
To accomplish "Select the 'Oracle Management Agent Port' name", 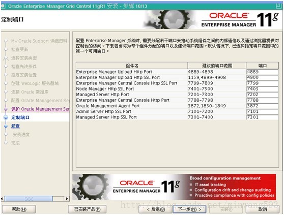I will (x=108, y=106).
